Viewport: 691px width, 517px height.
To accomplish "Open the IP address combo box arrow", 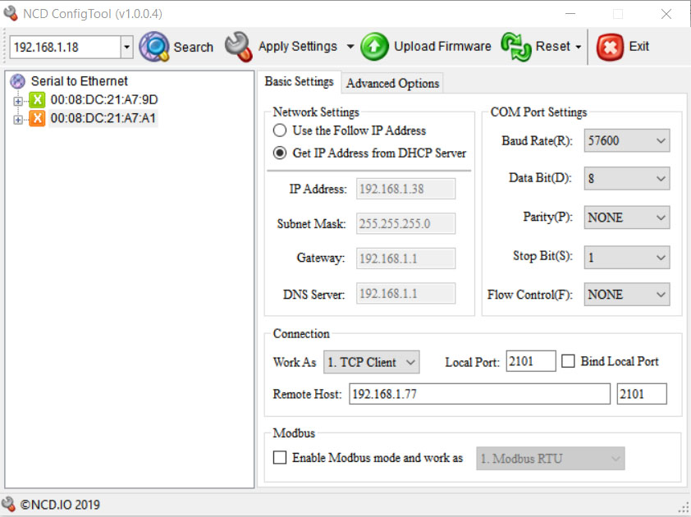I will click(126, 47).
